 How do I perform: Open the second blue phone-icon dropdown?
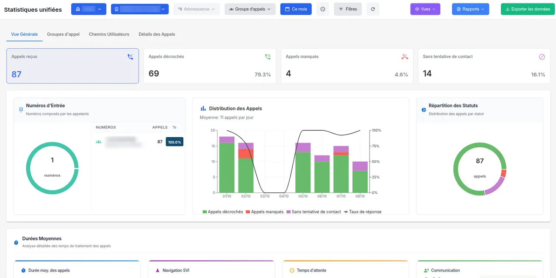click(x=140, y=9)
